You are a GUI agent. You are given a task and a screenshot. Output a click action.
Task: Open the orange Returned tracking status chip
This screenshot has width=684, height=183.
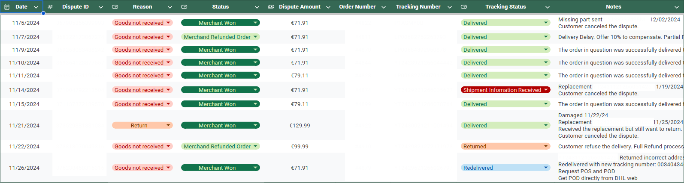click(x=505, y=146)
